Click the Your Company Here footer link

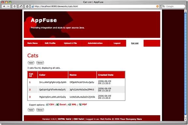click(131, 119)
